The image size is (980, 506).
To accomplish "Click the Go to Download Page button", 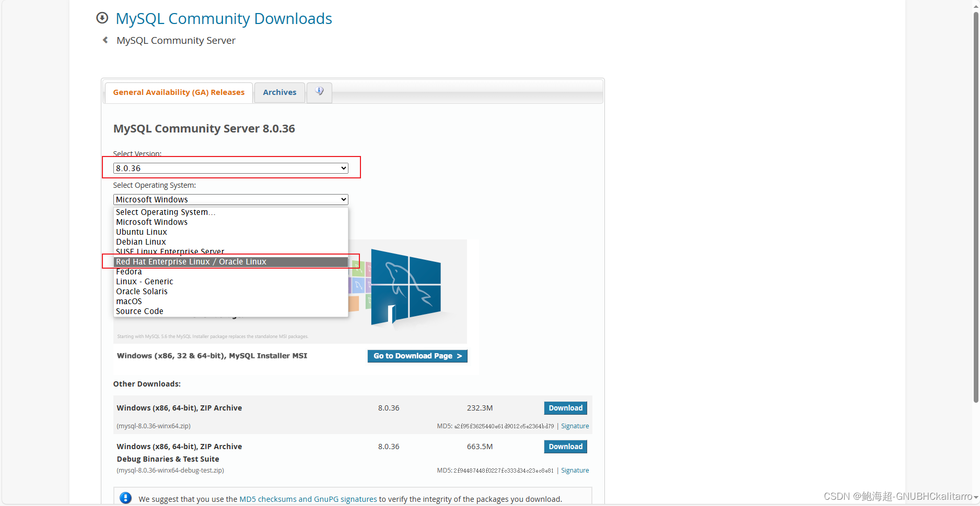I will pos(417,356).
